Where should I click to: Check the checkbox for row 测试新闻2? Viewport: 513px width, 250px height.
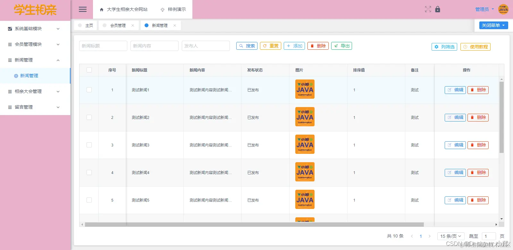pos(89,117)
